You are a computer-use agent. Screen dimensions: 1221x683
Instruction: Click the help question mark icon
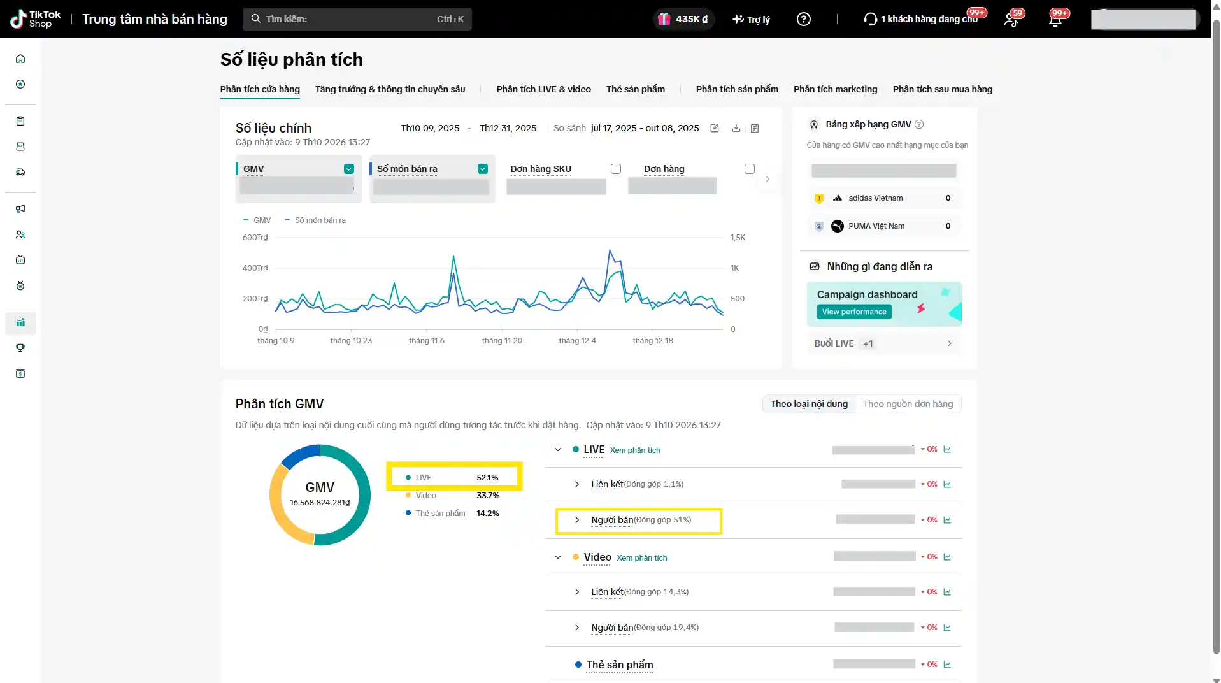[x=804, y=19]
